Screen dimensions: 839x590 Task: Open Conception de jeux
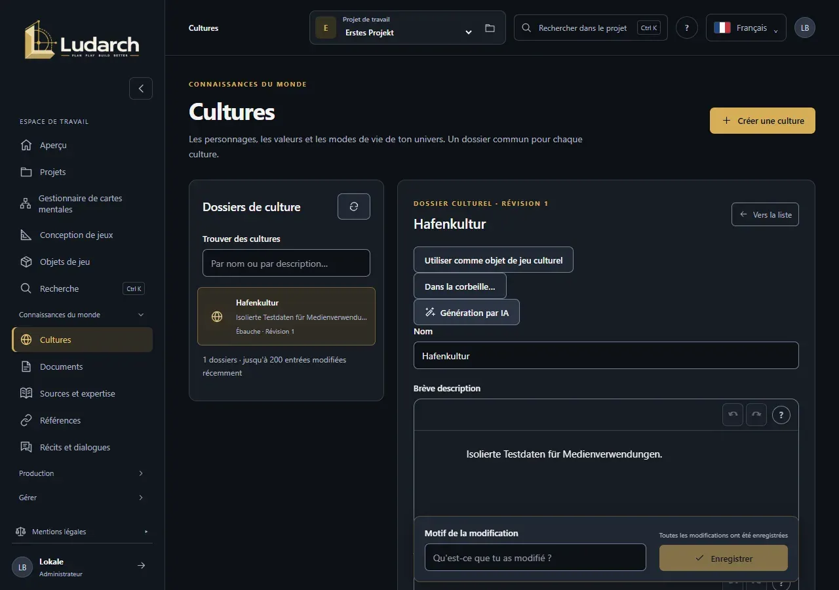pyautogui.click(x=82, y=235)
